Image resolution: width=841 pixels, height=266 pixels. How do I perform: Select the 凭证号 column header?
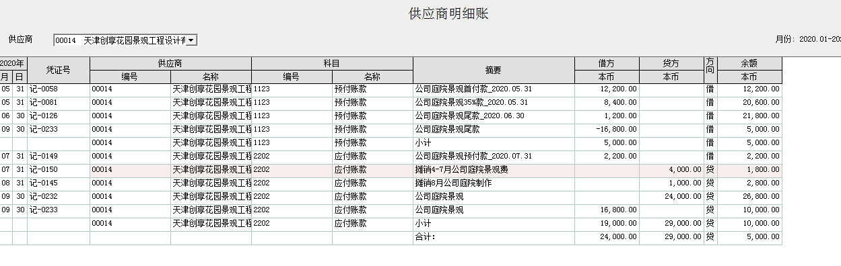pyautogui.click(x=59, y=70)
